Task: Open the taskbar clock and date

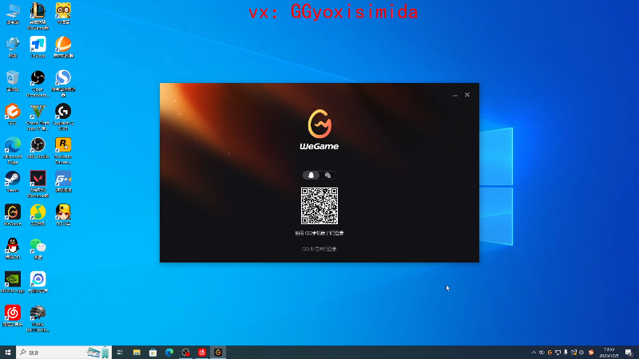Action: pyautogui.click(x=609, y=353)
